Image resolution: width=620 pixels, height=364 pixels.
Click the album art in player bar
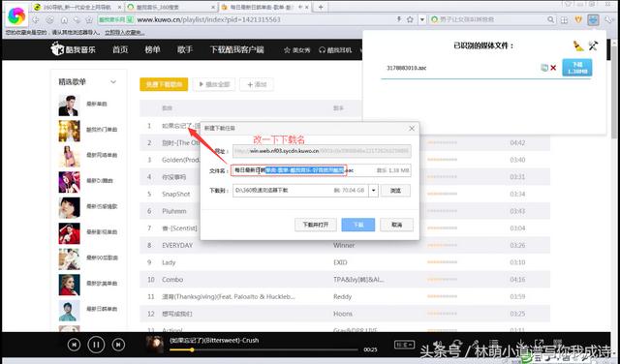[155, 344]
